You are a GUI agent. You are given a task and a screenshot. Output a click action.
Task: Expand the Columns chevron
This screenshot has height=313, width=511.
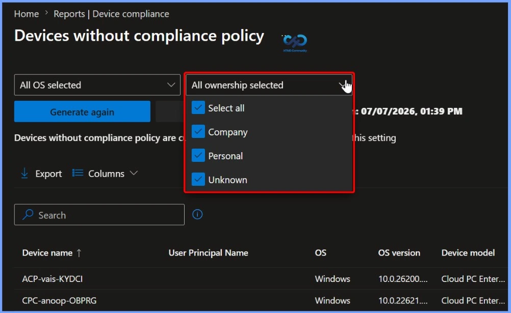134,173
